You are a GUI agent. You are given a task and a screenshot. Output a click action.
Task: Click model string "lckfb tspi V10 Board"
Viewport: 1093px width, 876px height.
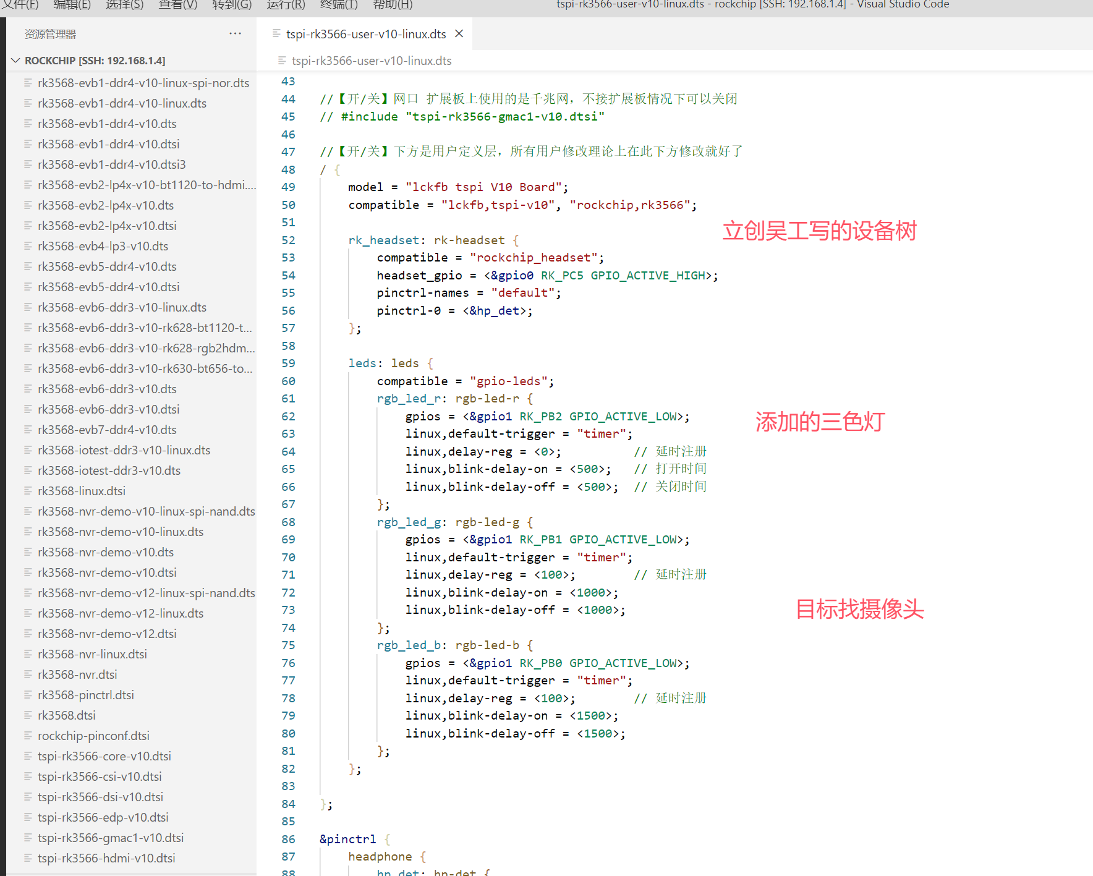click(483, 187)
